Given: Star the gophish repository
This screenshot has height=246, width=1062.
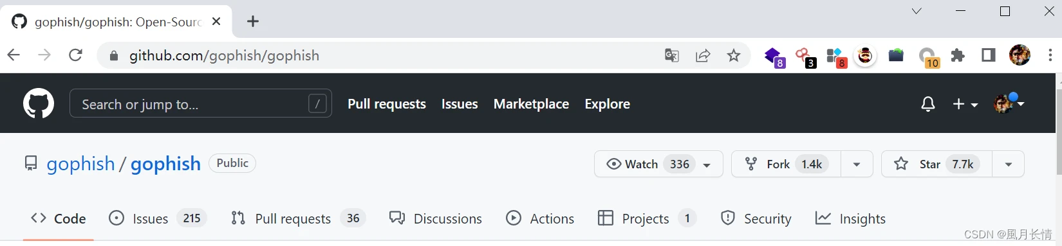Looking at the screenshot, I should click(936, 164).
